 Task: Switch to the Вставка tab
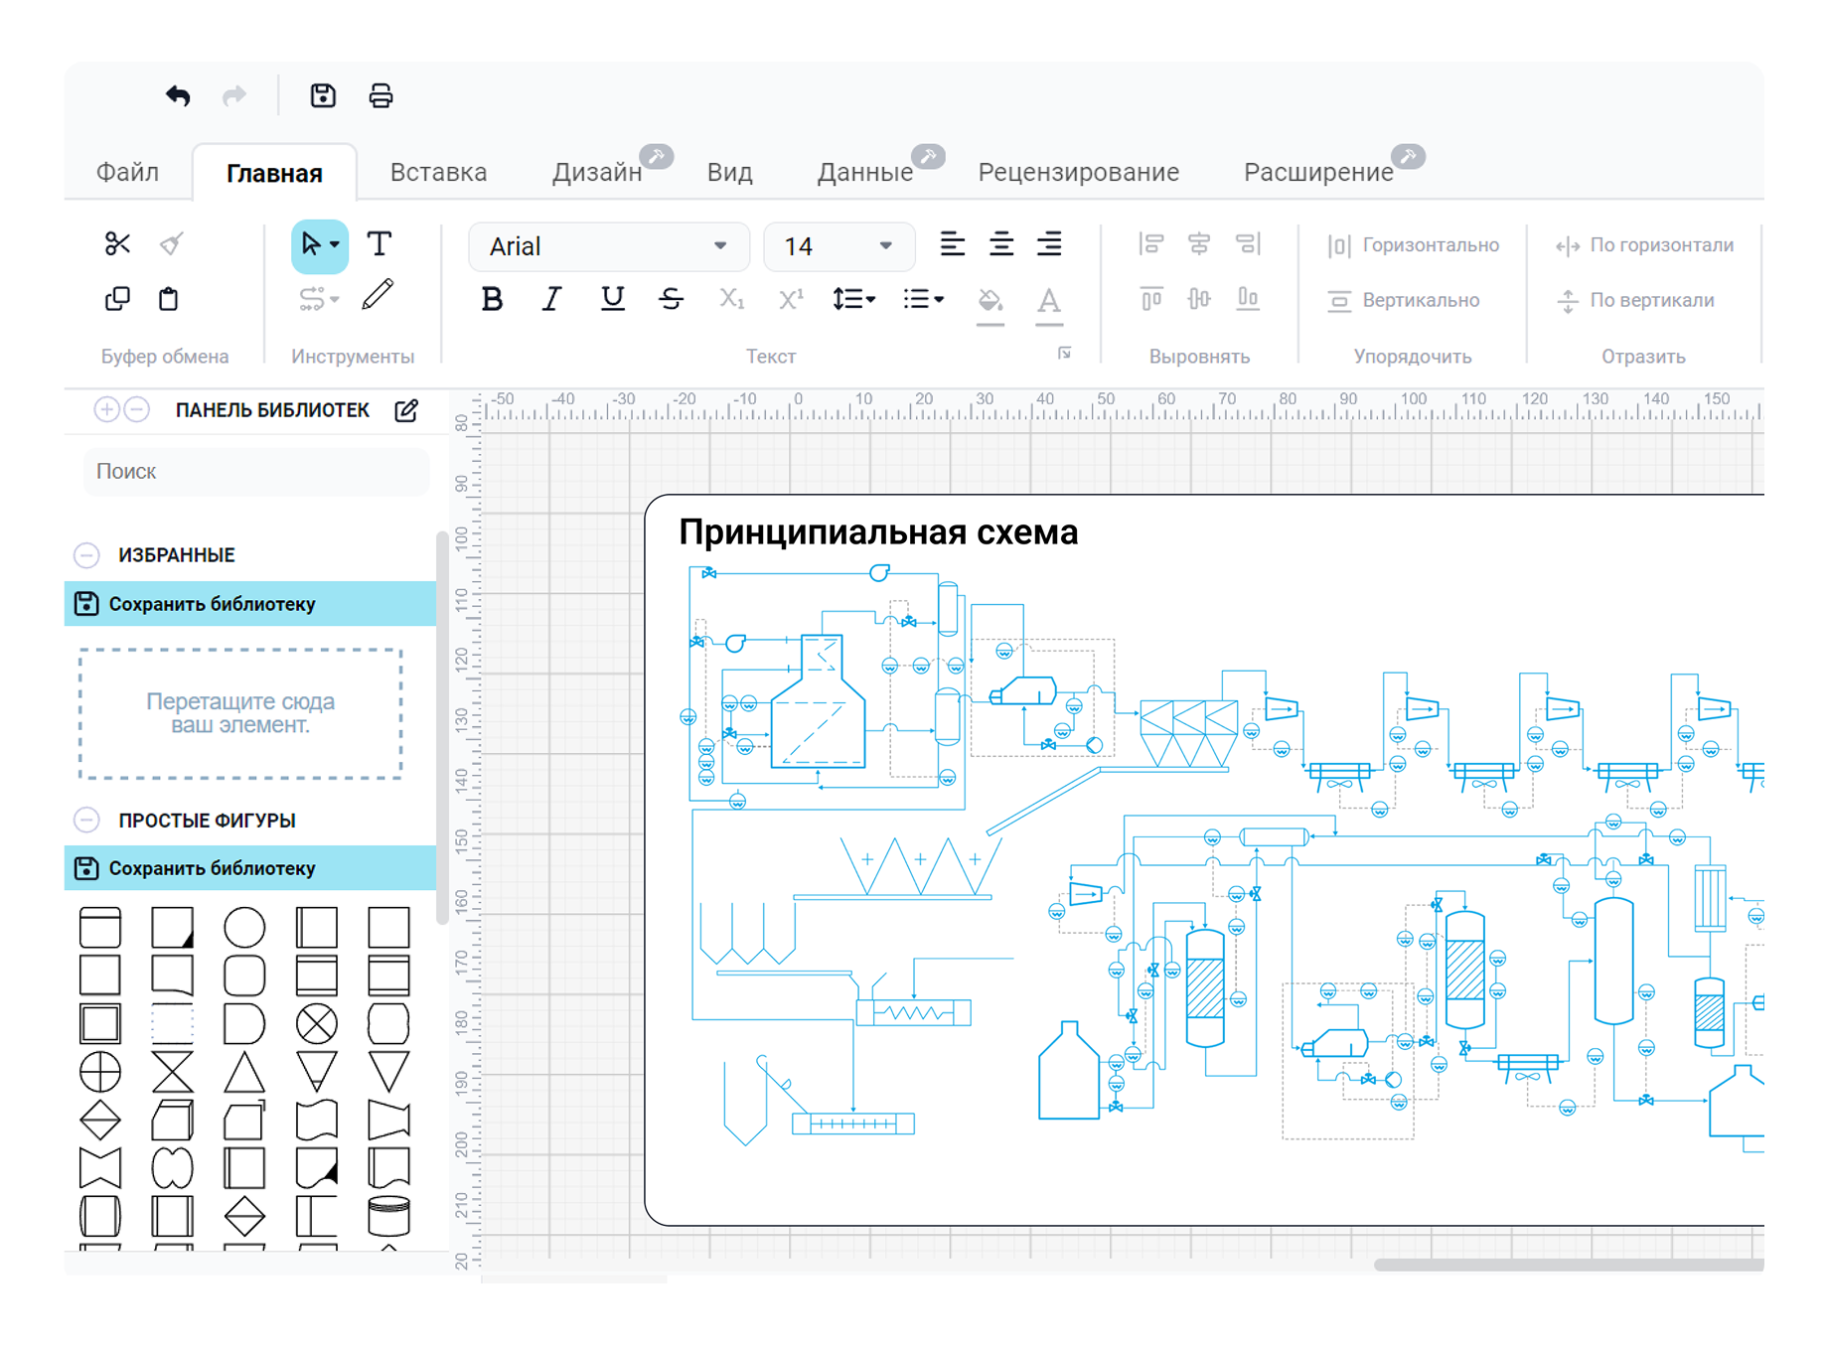point(438,173)
